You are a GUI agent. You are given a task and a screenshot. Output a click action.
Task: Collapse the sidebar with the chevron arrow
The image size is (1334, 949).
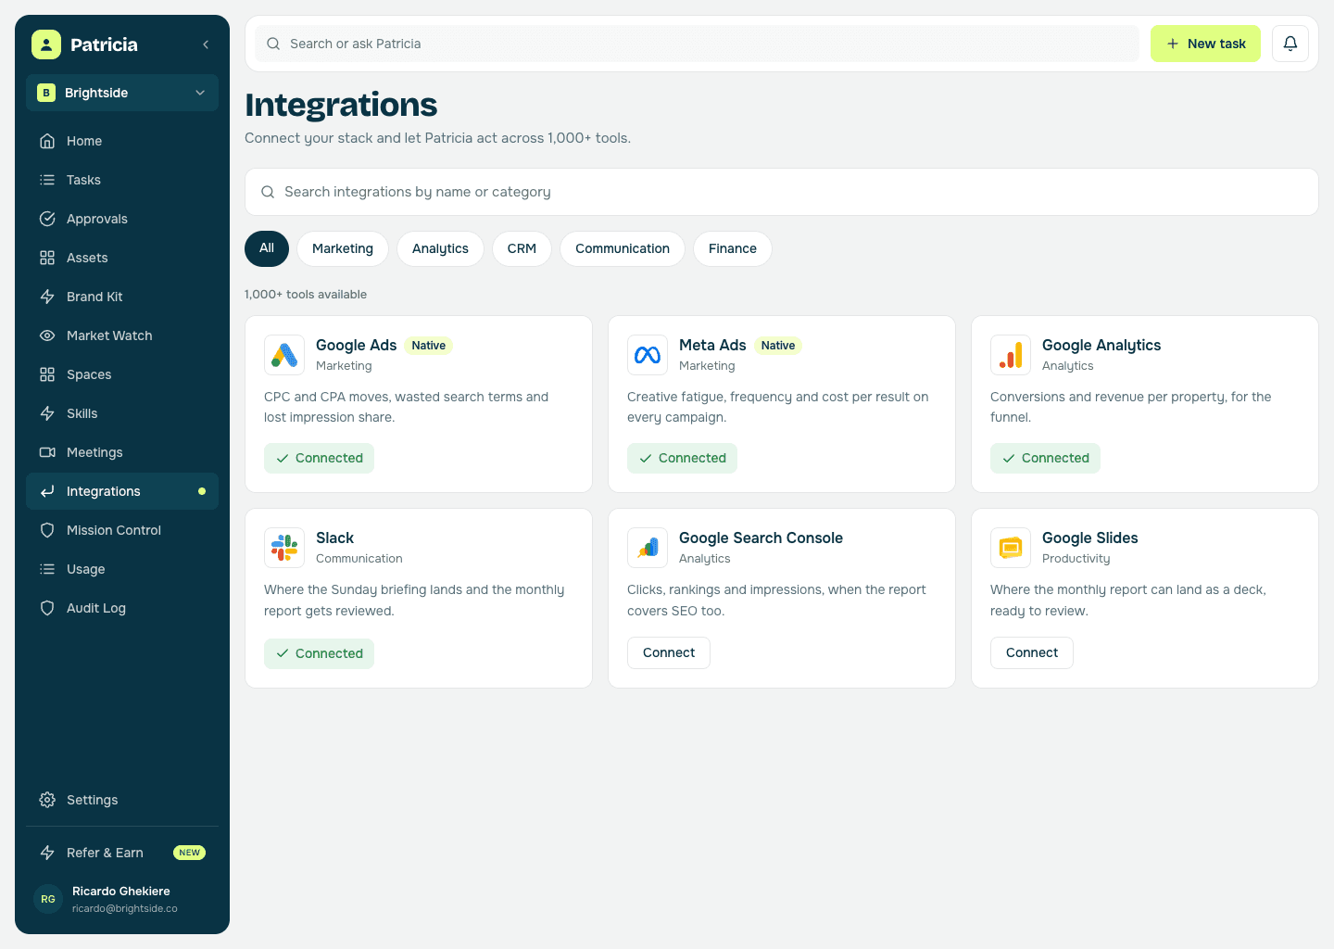pyautogui.click(x=206, y=44)
